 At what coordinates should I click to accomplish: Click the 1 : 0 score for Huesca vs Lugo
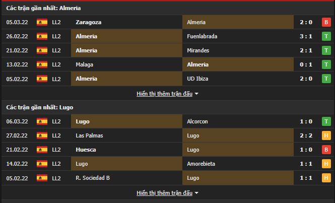point(307,150)
